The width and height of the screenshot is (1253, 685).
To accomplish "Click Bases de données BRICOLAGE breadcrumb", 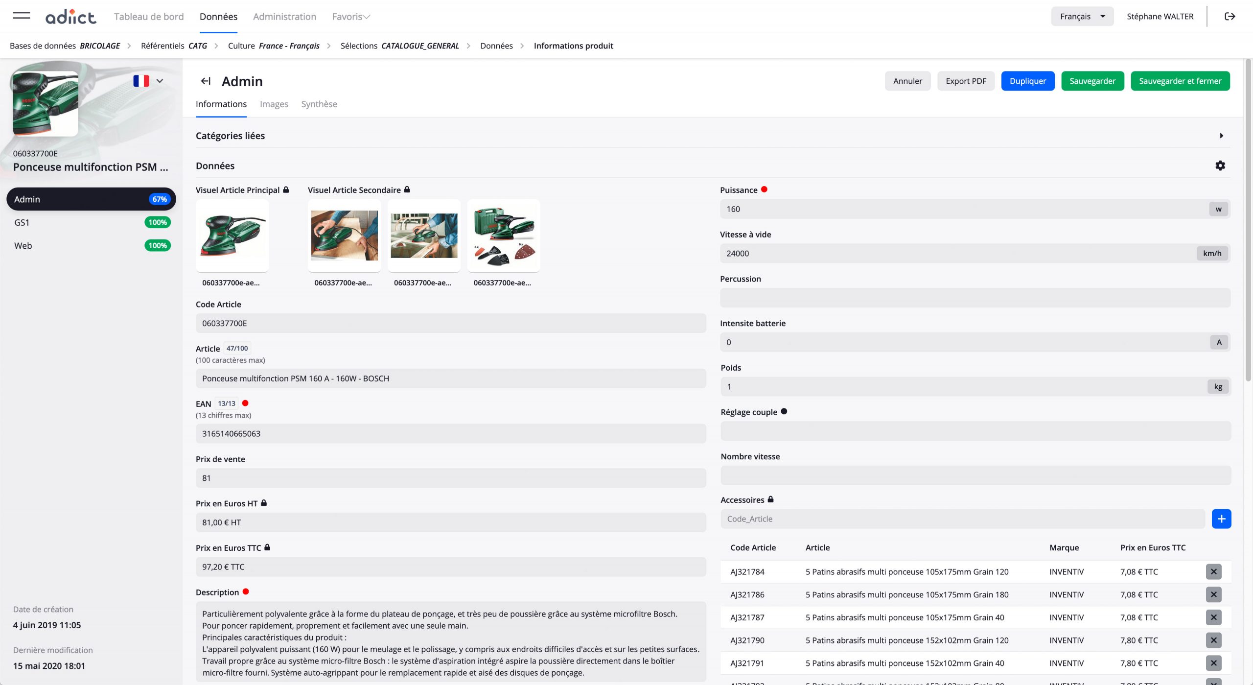I will [x=65, y=46].
